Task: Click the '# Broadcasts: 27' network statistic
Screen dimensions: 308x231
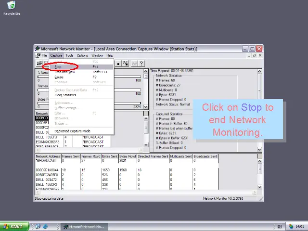Action: [x=168, y=85]
